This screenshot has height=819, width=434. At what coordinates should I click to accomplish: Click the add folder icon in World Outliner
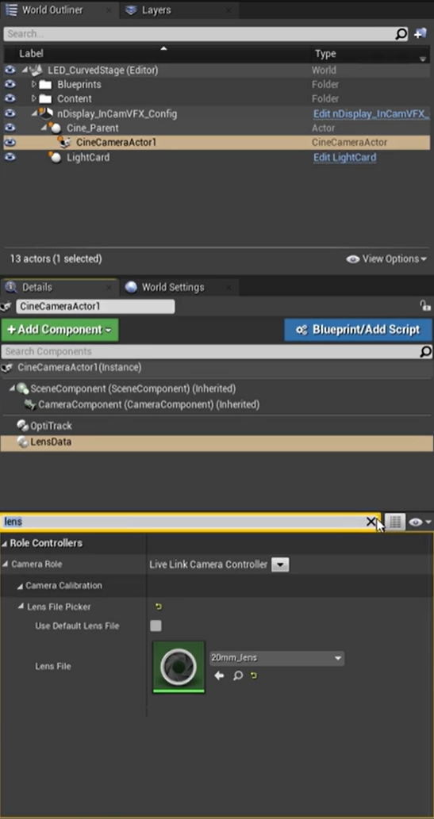tap(421, 34)
